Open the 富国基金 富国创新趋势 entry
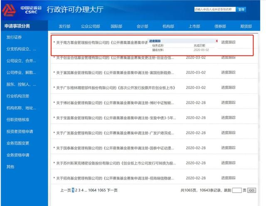 click(x=115, y=73)
